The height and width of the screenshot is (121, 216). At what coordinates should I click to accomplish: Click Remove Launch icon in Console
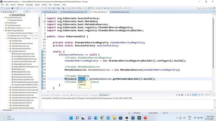(x=179, y=95)
